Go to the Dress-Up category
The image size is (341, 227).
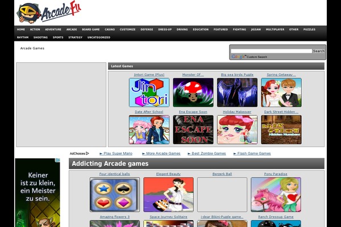coord(165,30)
